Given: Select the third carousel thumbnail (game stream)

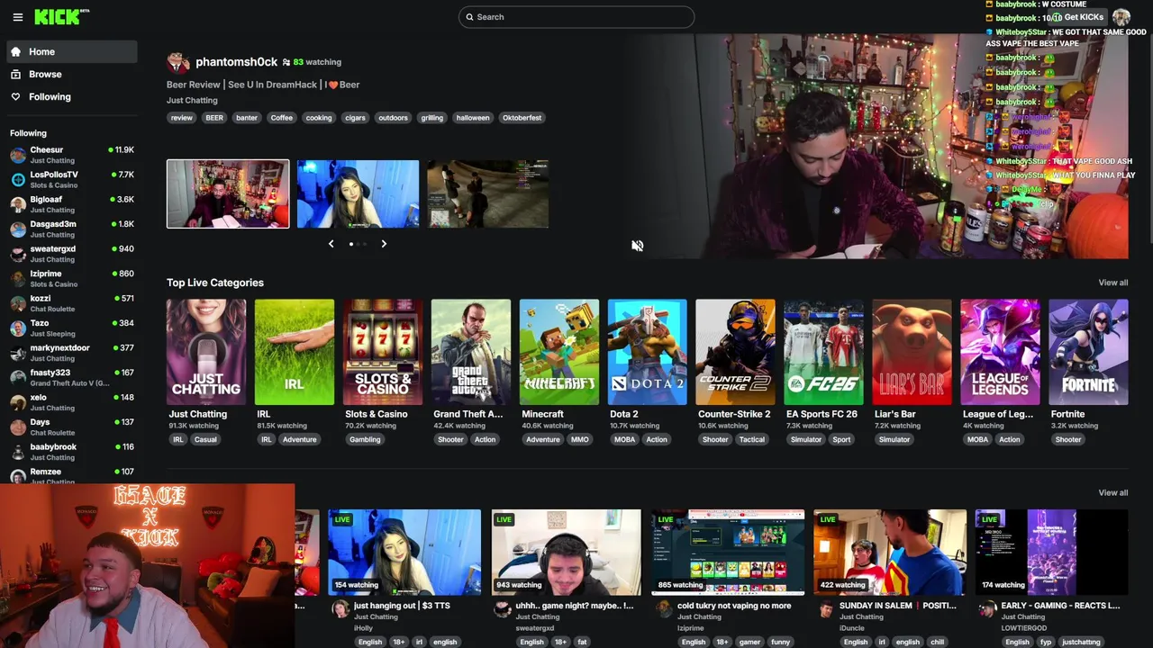Looking at the screenshot, I should 487,193.
